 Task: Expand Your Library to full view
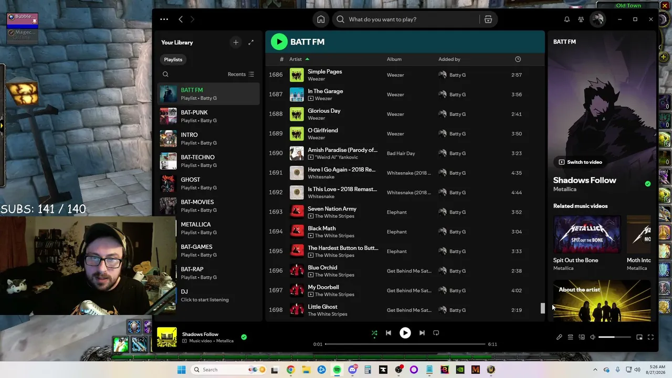coord(251,43)
